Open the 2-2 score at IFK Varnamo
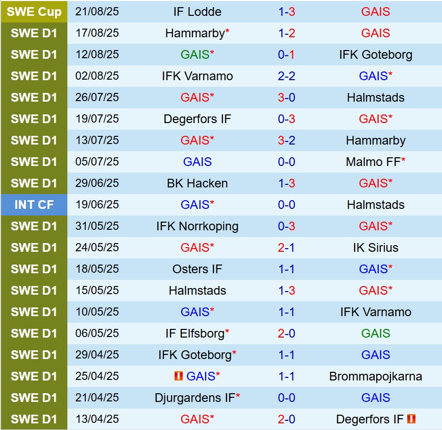Viewport: 442px width, 430px height. pos(286,76)
